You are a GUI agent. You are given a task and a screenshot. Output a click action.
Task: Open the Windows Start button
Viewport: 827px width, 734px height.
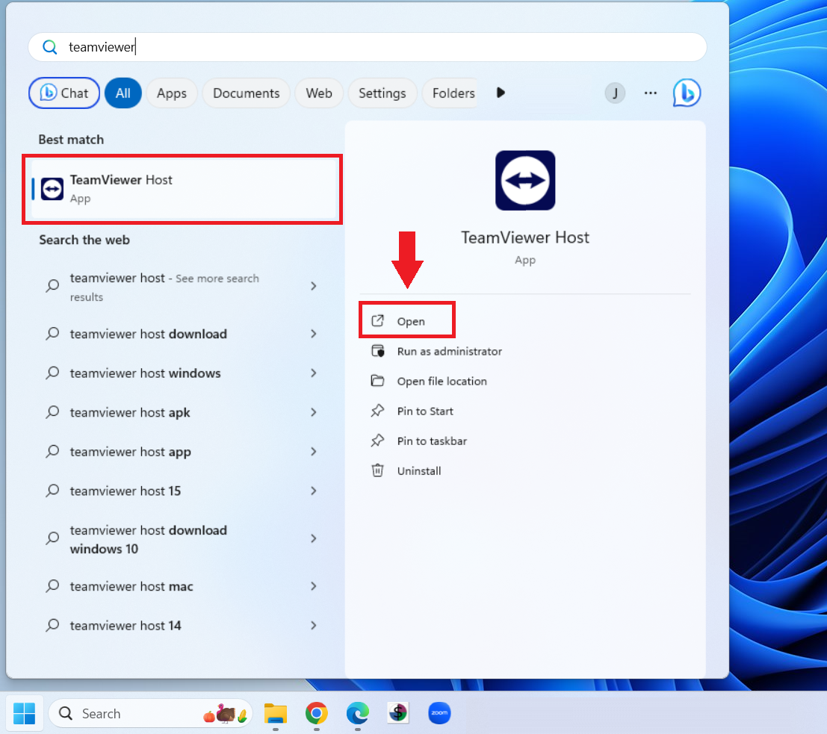pos(24,713)
